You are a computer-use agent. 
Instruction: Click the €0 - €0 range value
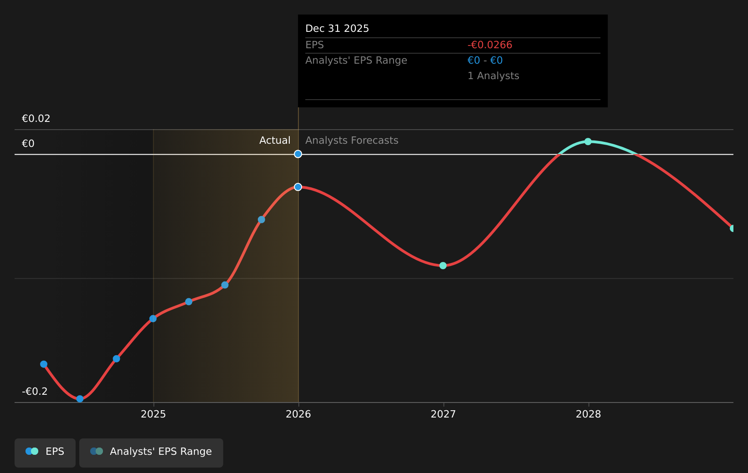pos(485,60)
